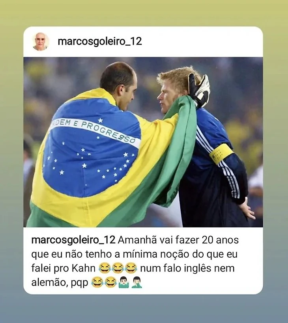288x323 pixels.
Task: Click the yellow gradient background above card
Action: click(144, 13)
